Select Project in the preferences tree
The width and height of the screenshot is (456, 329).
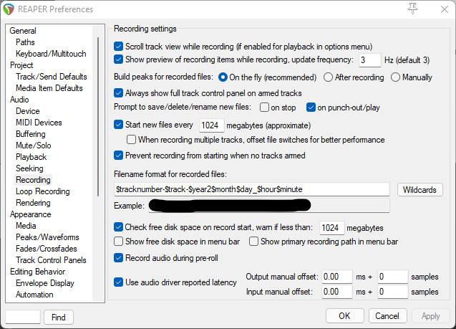tap(21, 65)
